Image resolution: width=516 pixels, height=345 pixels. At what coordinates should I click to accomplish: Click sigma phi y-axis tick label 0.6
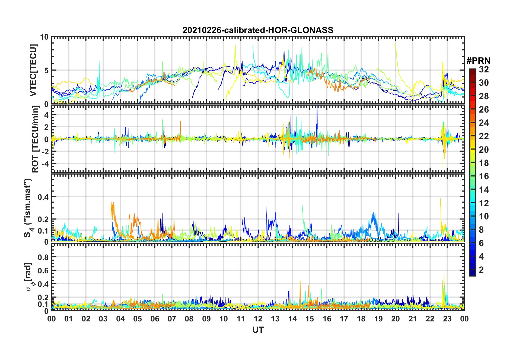[43, 270]
